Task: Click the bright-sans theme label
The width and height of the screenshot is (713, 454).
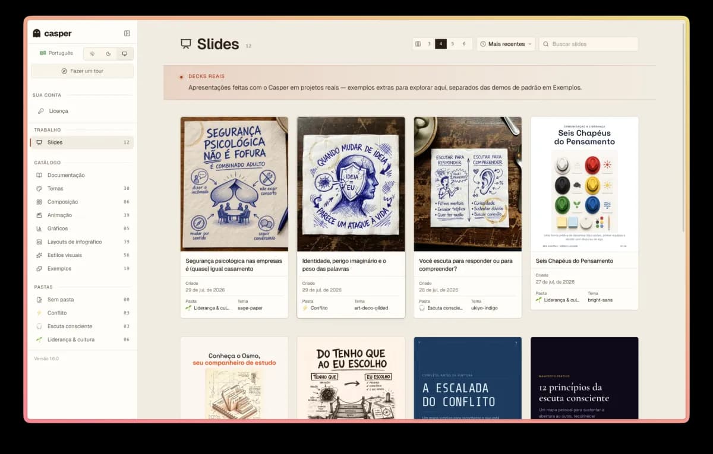Action: [x=600, y=300]
